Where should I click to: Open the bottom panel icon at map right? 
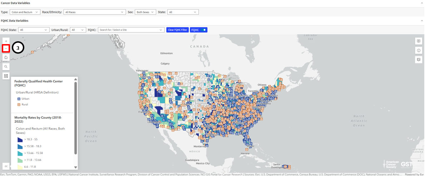pyautogui.click(x=419, y=60)
